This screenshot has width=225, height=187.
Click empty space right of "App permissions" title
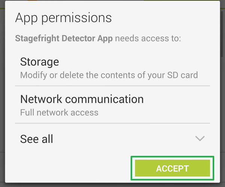point(165,18)
